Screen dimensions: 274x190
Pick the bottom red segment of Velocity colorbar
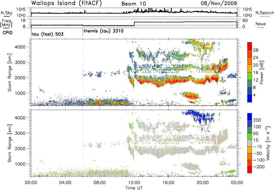pos(250,170)
